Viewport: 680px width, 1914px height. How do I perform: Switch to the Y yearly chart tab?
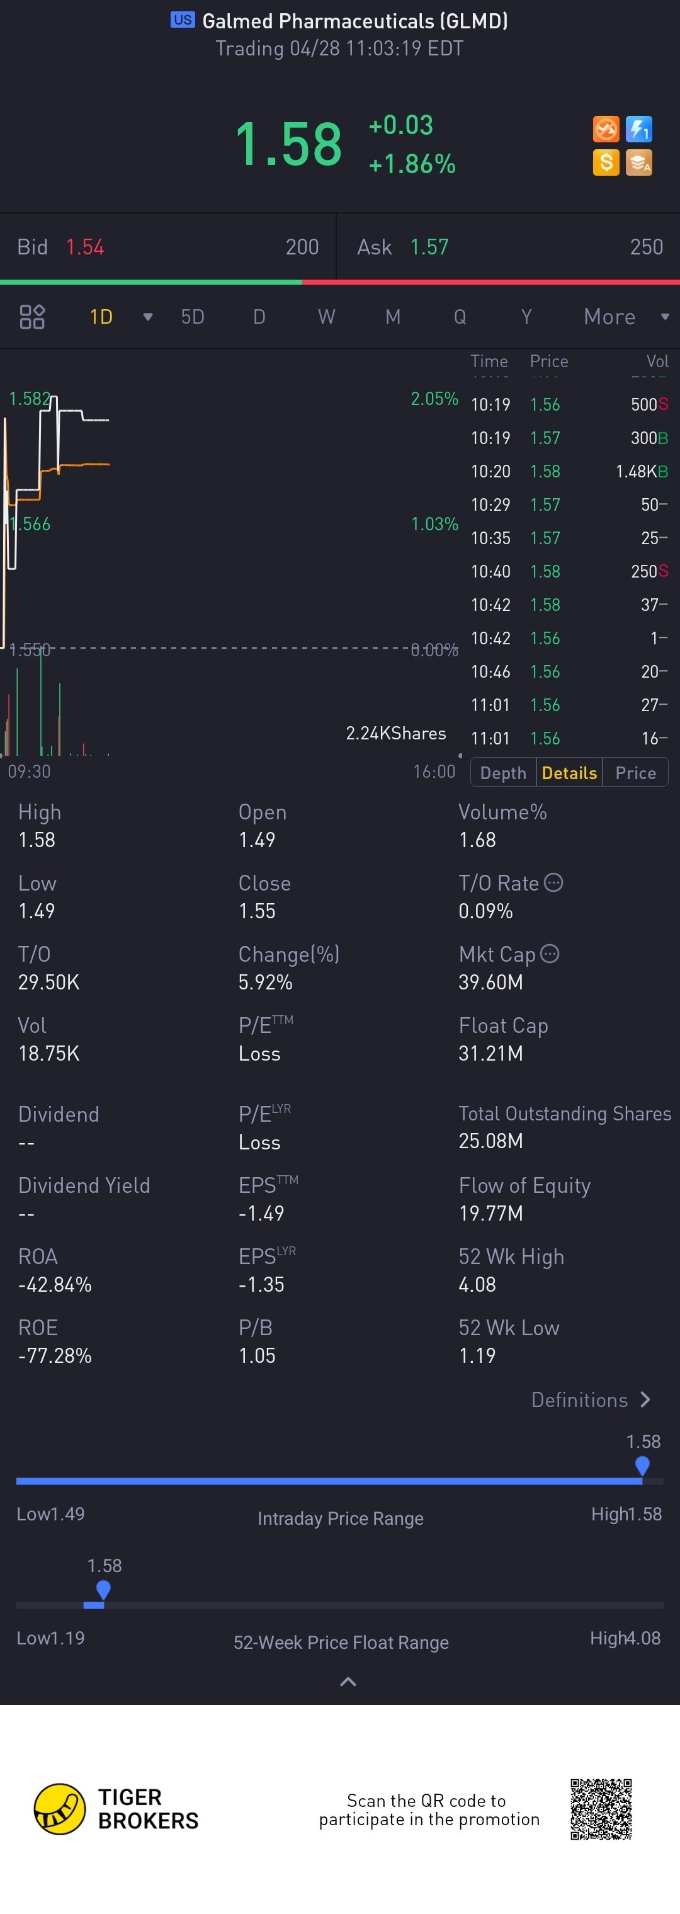click(526, 317)
